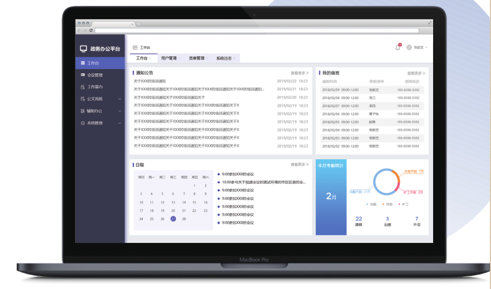Click the 2018/02/02 duty row
The image size is (491, 289).
coord(372,146)
